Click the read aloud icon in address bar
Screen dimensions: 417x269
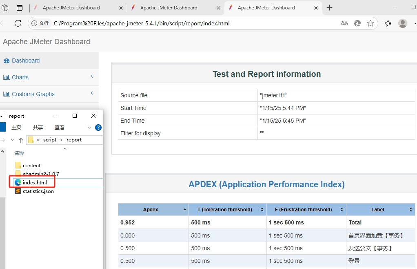(344, 23)
